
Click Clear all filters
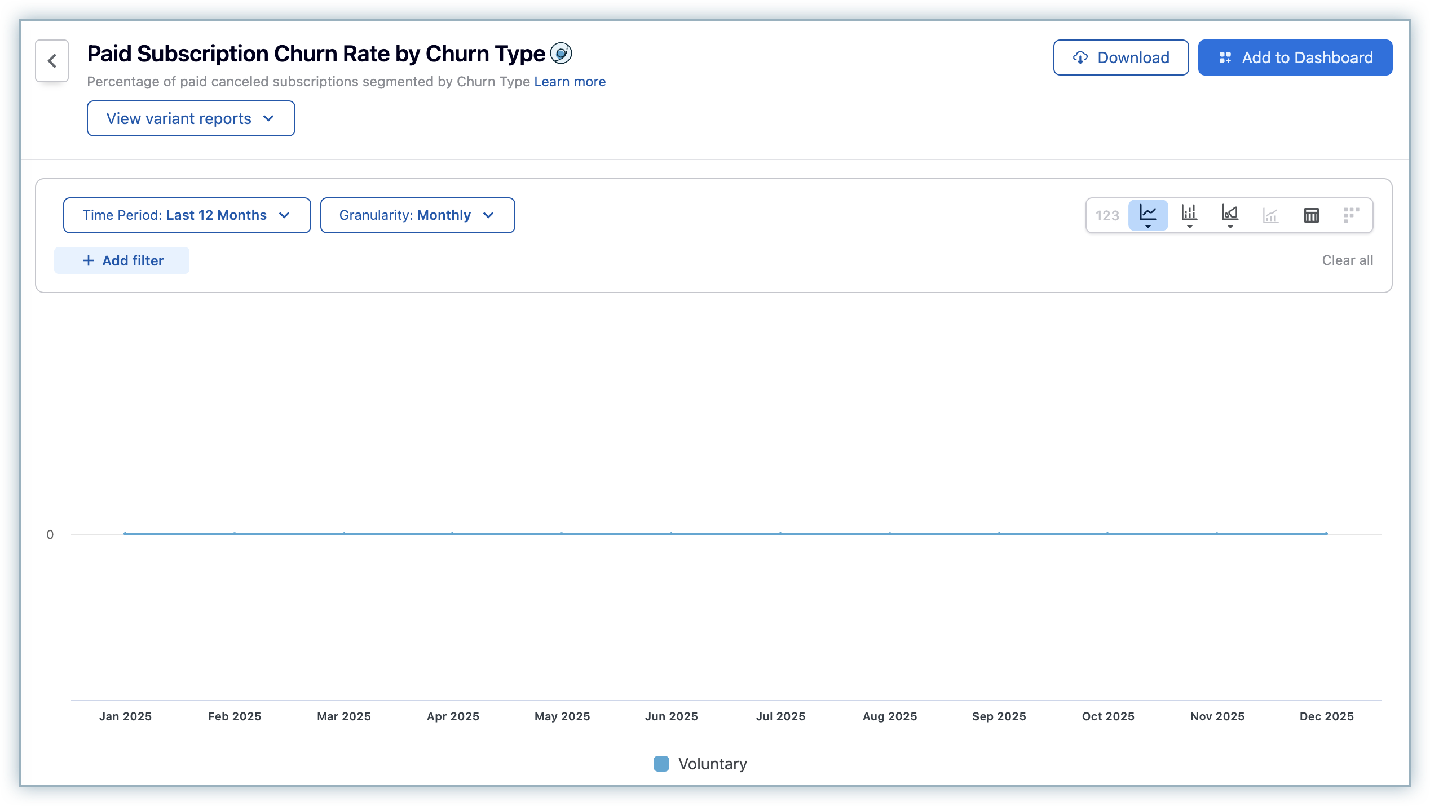(x=1347, y=260)
